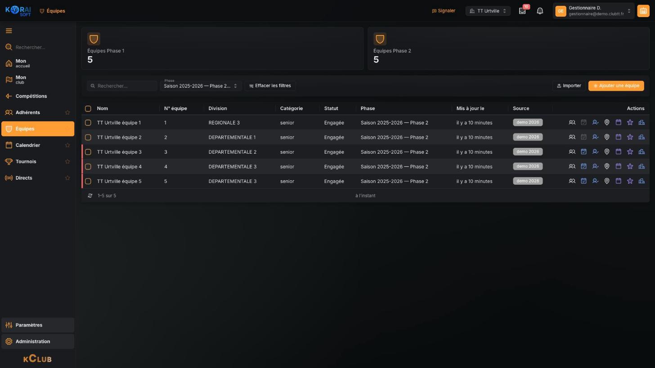This screenshot has height=368, width=655.
Task: Go to Mon accueil in the sidebar
Action: tap(38, 63)
